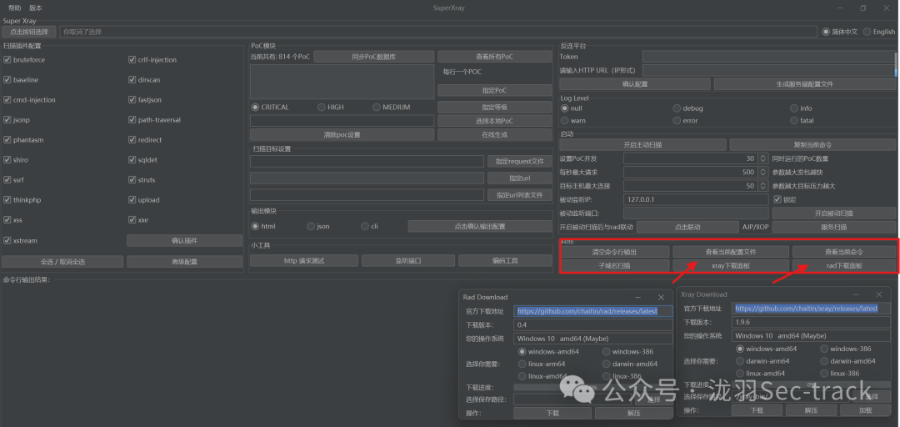Disable the redirect plugin

[x=132, y=139]
